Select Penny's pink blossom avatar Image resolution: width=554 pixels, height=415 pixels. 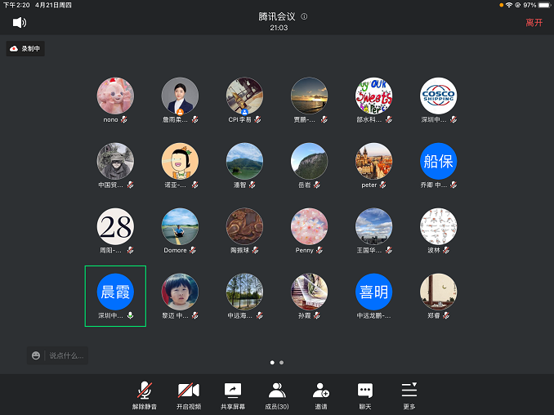tap(309, 226)
